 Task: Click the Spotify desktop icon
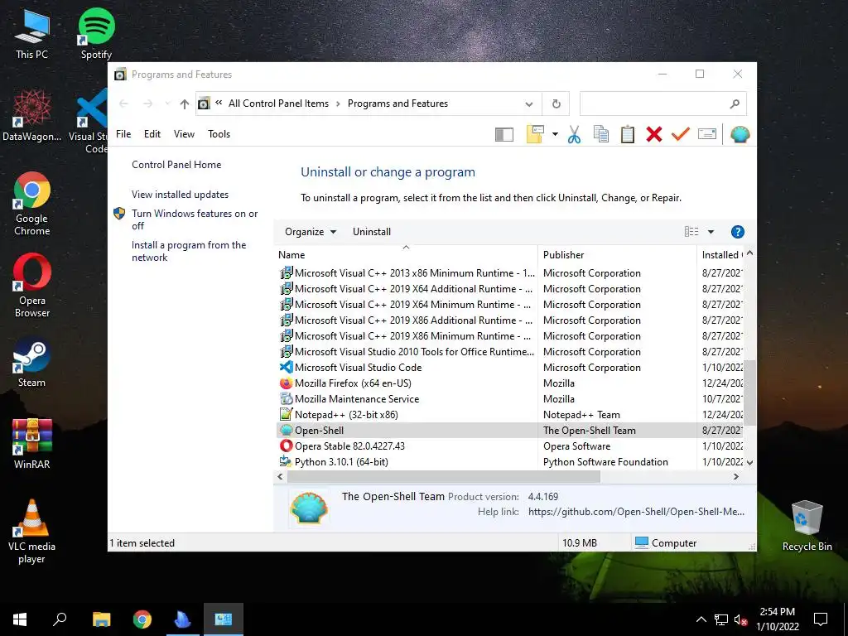coord(96,33)
